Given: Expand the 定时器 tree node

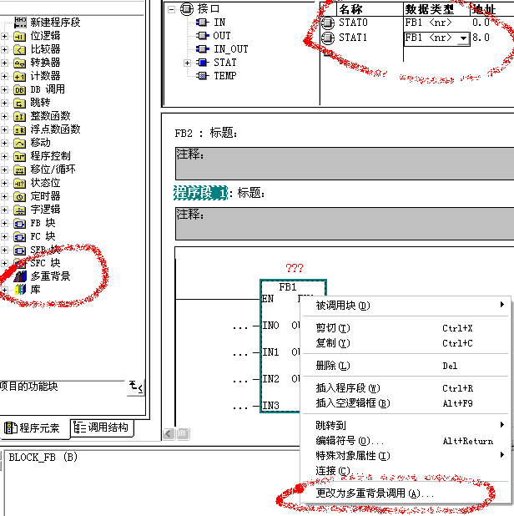Looking at the screenshot, I should 5,196.
